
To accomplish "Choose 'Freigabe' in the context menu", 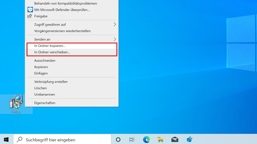I will (41, 16).
